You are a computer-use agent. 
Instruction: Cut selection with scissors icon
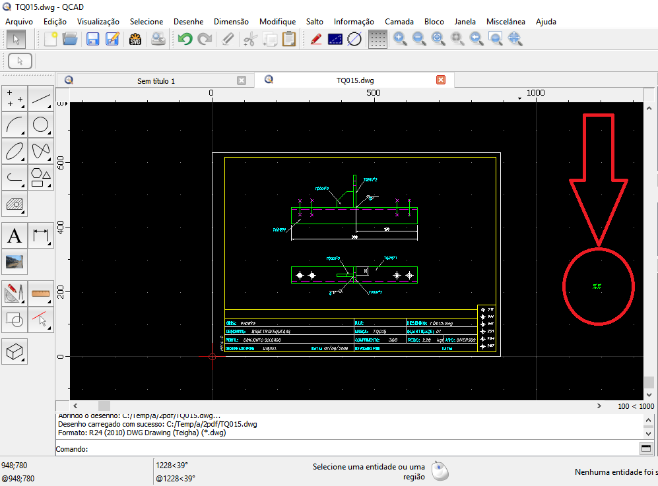250,40
